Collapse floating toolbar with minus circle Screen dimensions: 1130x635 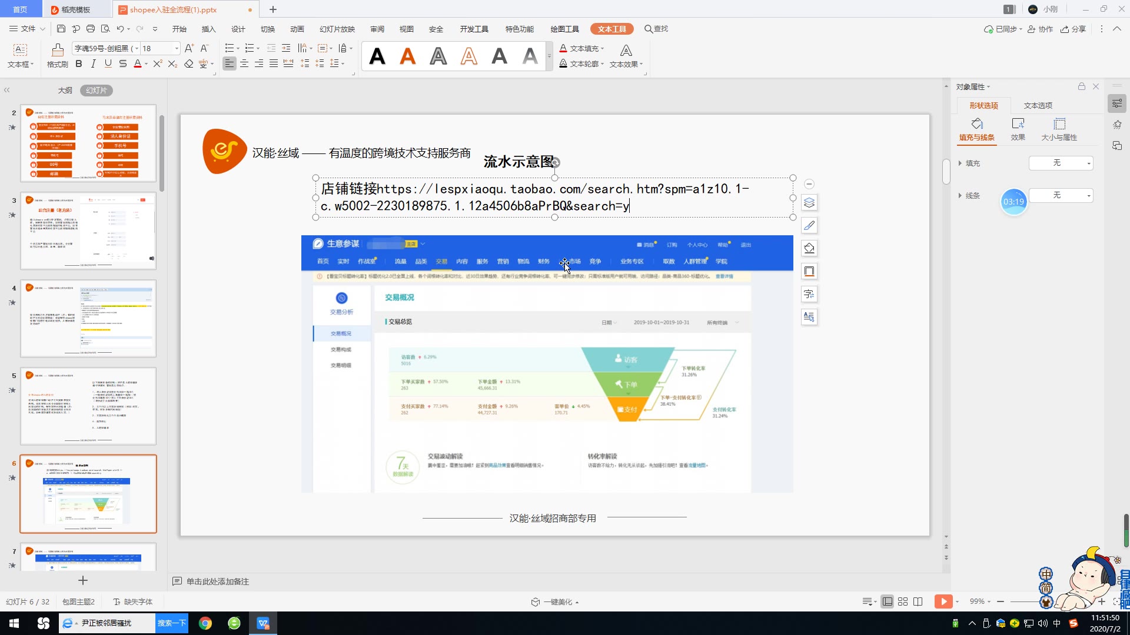(809, 184)
